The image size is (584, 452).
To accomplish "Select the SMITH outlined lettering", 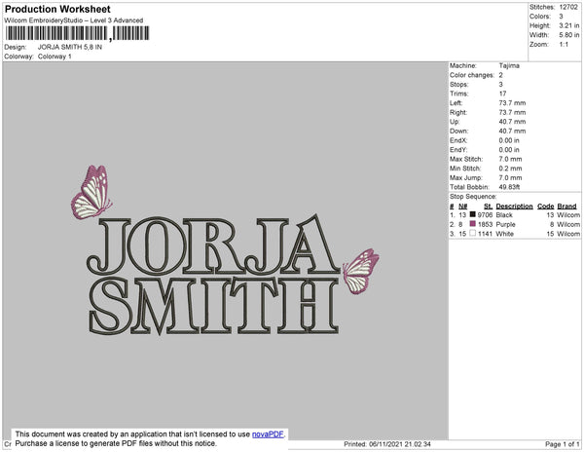I will click(x=213, y=306).
